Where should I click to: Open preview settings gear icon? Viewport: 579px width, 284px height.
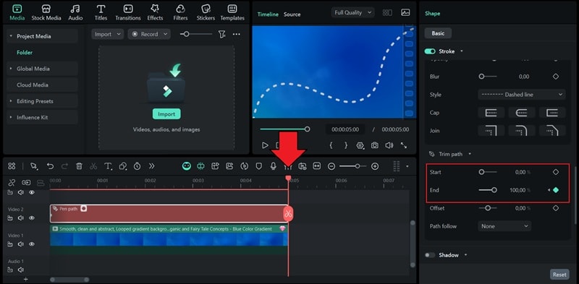pyautogui.click(x=360, y=145)
